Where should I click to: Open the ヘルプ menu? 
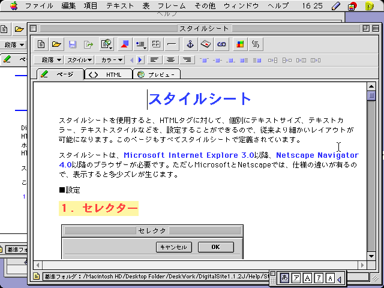[278, 5]
